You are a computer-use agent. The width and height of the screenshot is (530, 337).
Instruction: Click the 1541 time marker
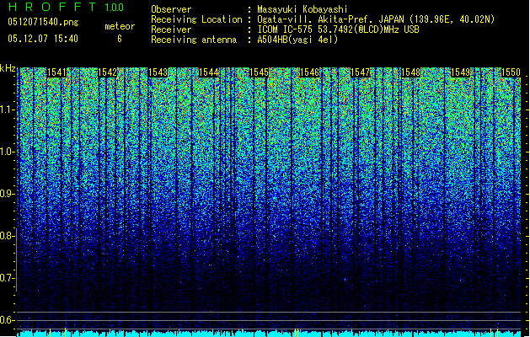56,72
